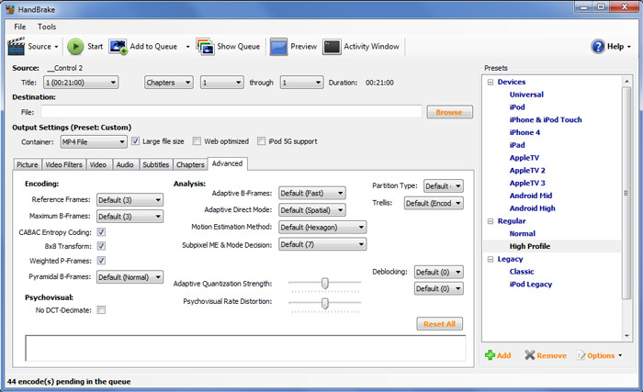Open Add to Queue dropdown arrow
The width and height of the screenshot is (643, 392).
(187, 47)
